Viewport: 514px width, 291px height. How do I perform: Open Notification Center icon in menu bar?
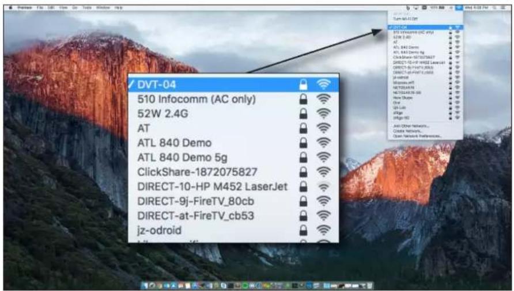tap(504, 7)
